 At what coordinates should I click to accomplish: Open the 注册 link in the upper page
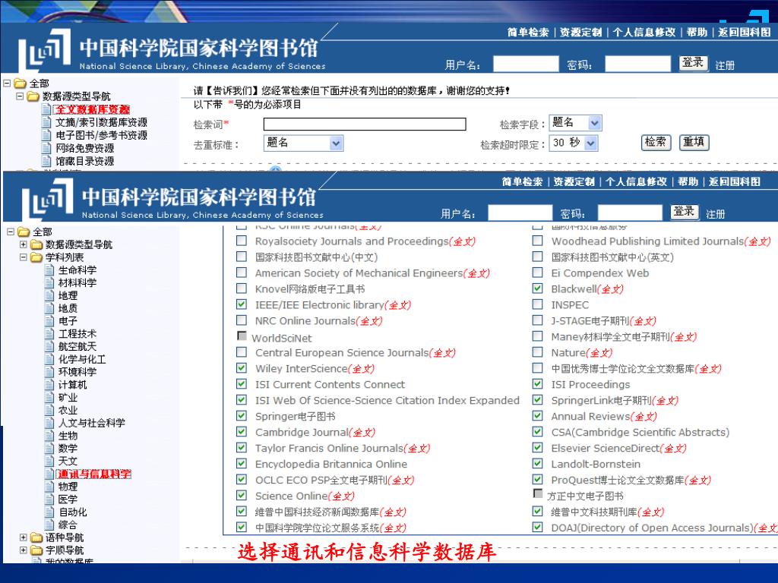click(x=725, y=65)
